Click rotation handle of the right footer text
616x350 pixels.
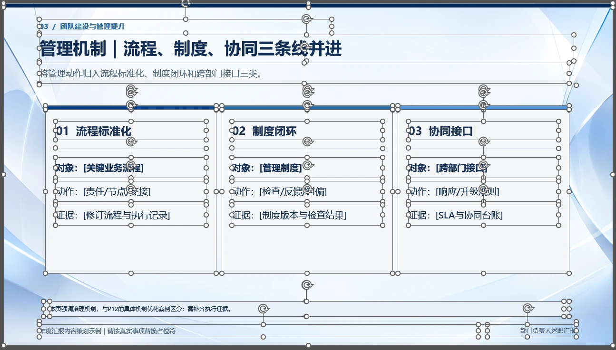point(528,309)
